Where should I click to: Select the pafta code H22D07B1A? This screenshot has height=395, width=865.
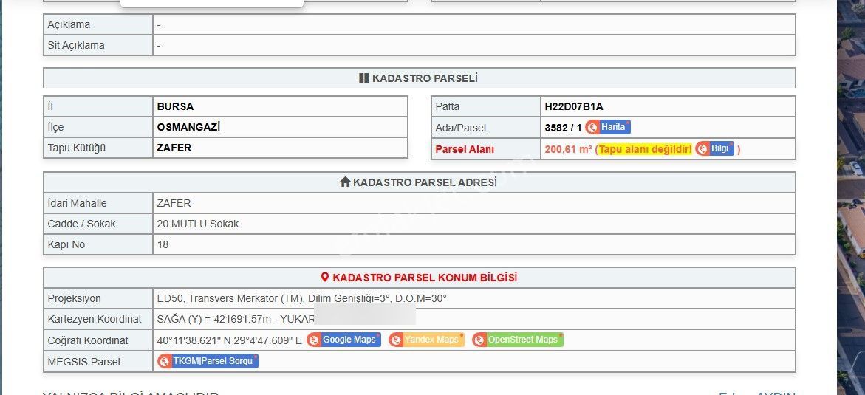574,106
